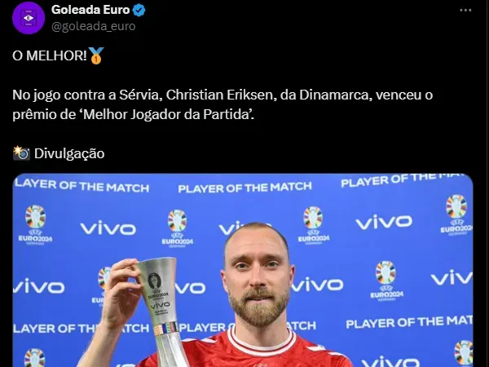
Task: Click the O MELHOR! headline text
Action: pyautogui.click(x=50, y=55)
